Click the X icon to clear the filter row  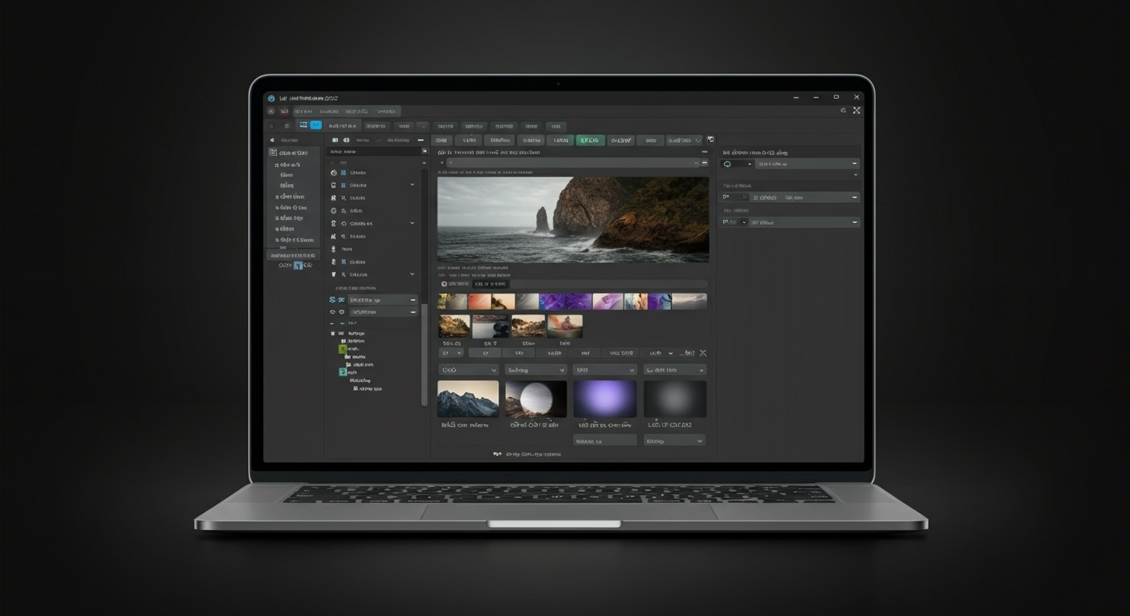click(702, 352)
